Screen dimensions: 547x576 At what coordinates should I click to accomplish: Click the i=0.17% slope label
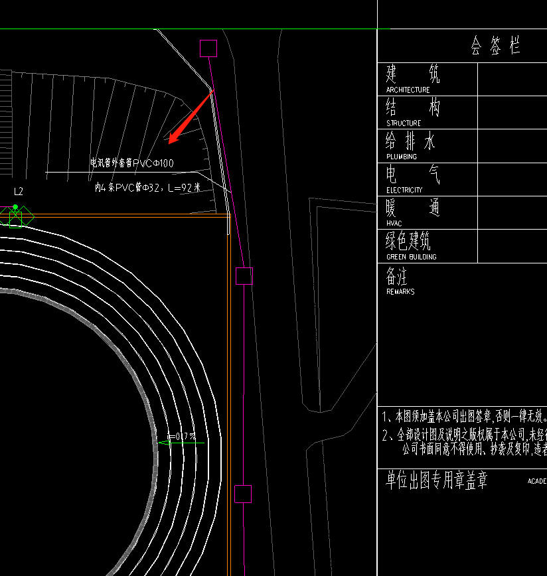pos(181,437)
